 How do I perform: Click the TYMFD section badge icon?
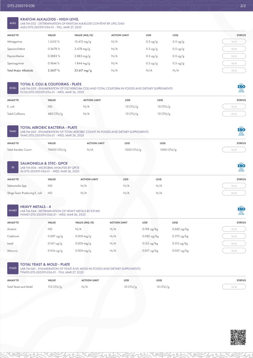(13, 268)
